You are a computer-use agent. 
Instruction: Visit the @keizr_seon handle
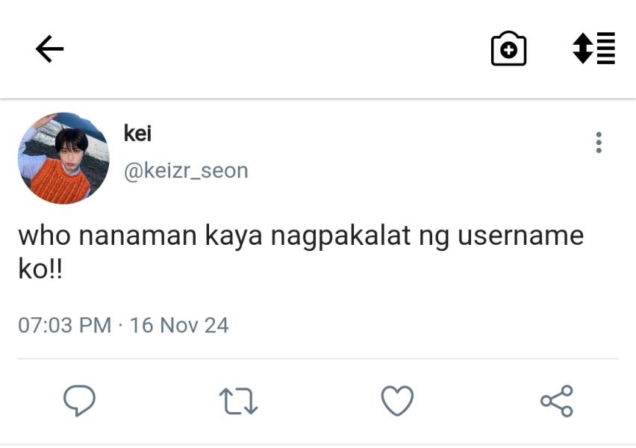[x=186, y=170]
